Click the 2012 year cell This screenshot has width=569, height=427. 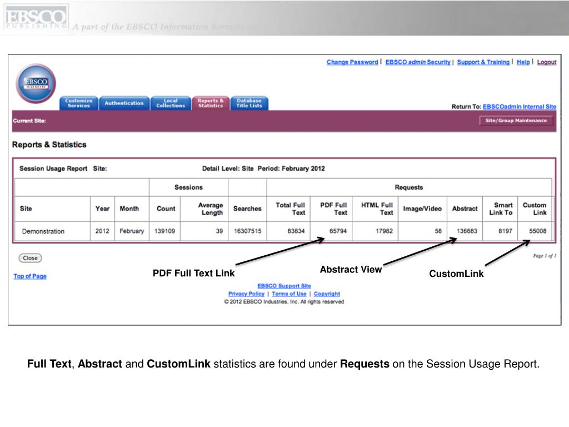pos(102,231)
